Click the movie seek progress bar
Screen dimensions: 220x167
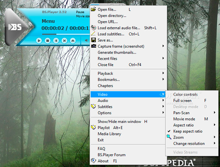(62, 34)
